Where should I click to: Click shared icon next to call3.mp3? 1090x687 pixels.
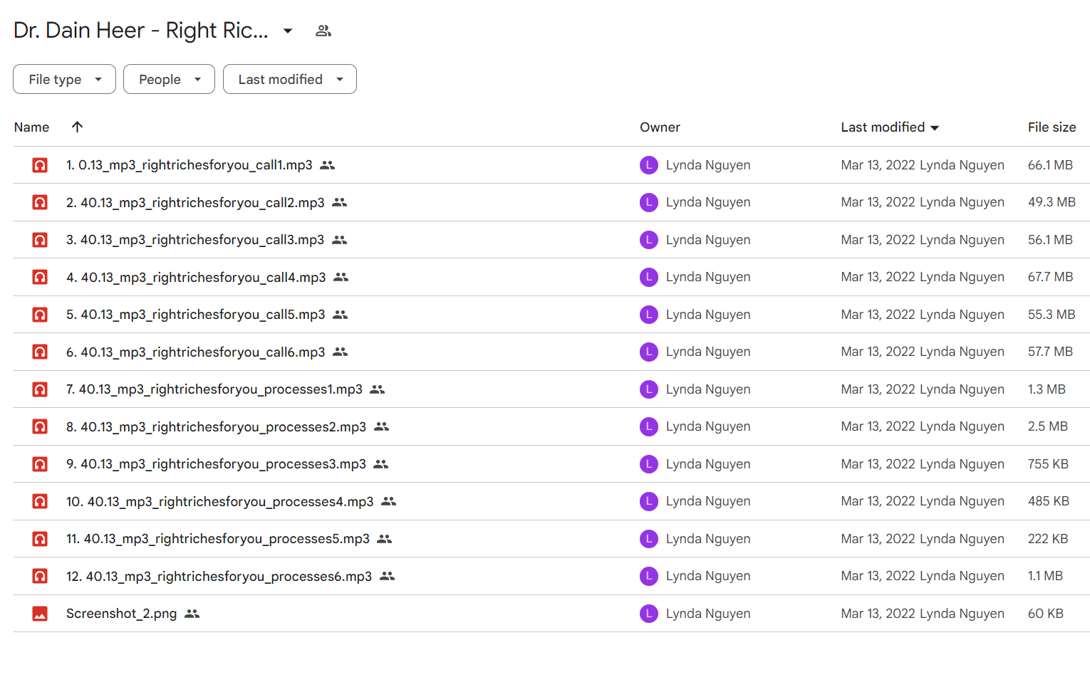[340, 240]
